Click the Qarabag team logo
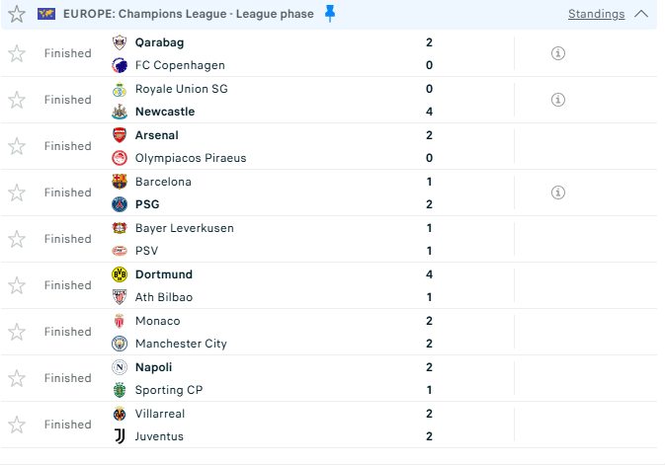This screenshot has width=665, height=465. 120,42
